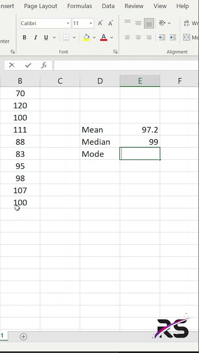
Task: Click the Decrease Font Size icon
Action: pyautogui.click(x=111, y=24)
